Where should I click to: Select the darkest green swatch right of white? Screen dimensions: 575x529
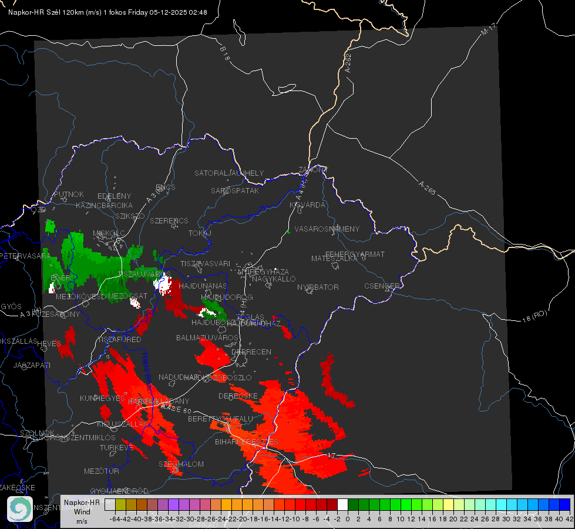353,504
